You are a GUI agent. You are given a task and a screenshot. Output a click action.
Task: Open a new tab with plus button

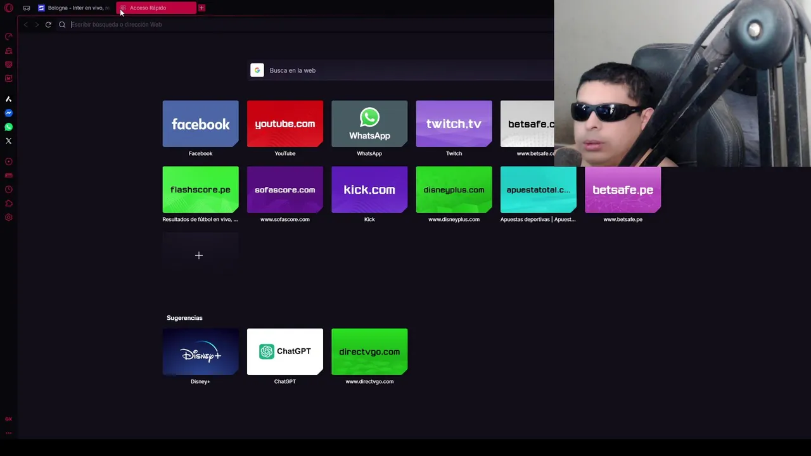[201, 8]
